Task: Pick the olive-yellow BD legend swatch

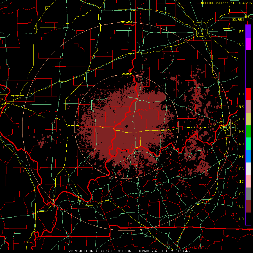Action: [248, 119]
